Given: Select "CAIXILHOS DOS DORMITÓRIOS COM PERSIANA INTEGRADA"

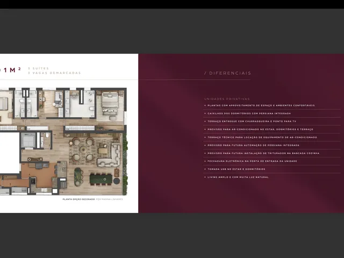Looking at the screenshot, I should [249, 113].
